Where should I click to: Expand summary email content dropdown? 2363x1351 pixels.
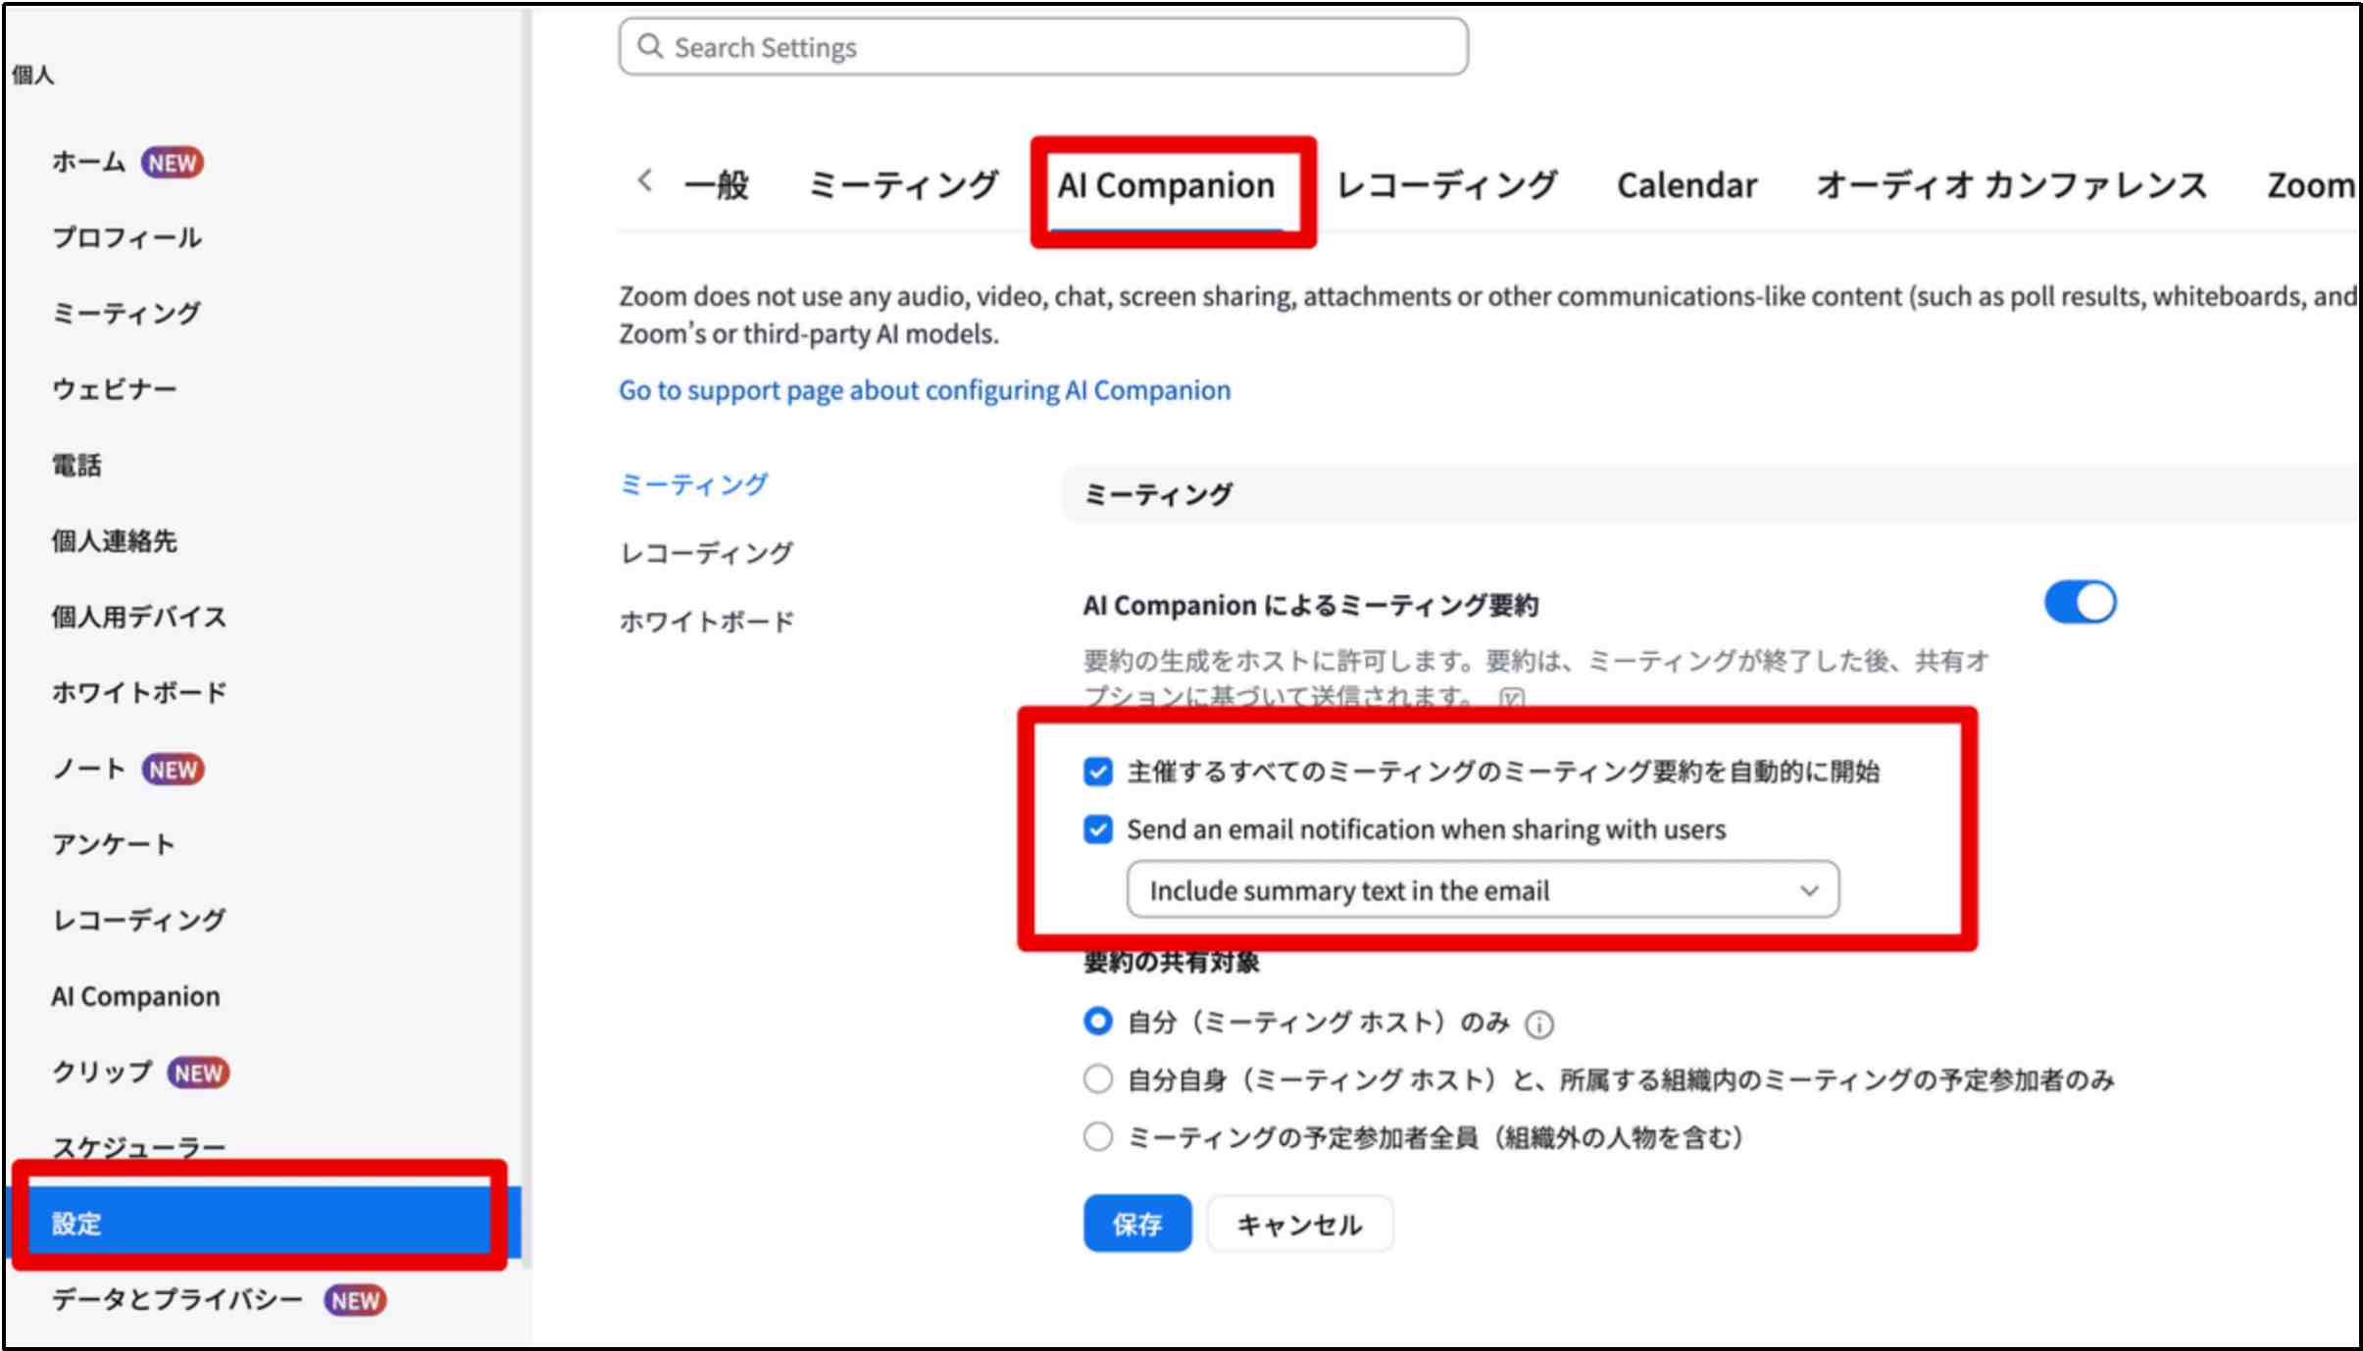[x=1806, y=890]
